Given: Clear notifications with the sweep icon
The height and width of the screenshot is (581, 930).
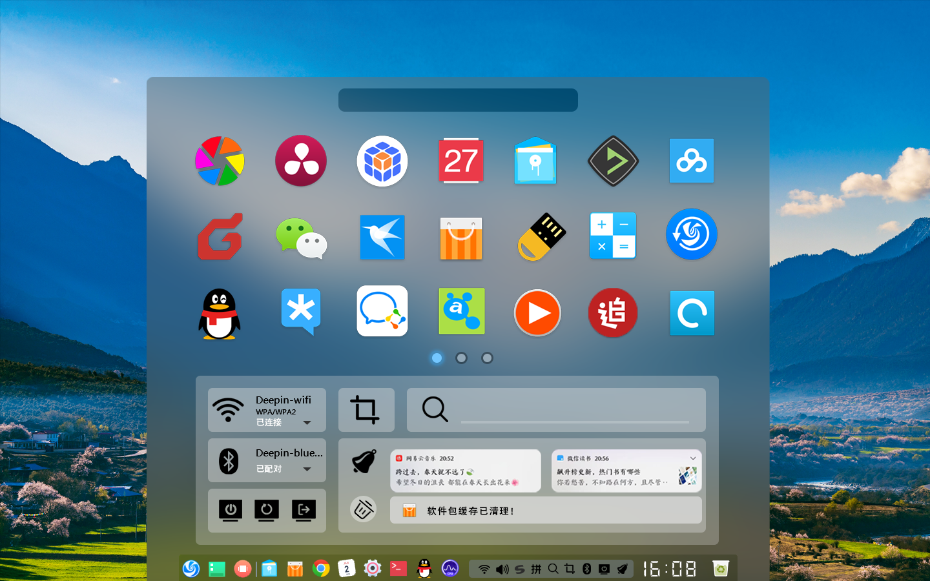Looking at the screenshot, I should point(363,509).
